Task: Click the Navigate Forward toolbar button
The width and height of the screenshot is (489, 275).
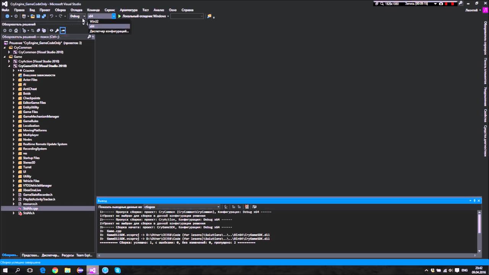Action: pyautogui.click(x=16, y=16)
